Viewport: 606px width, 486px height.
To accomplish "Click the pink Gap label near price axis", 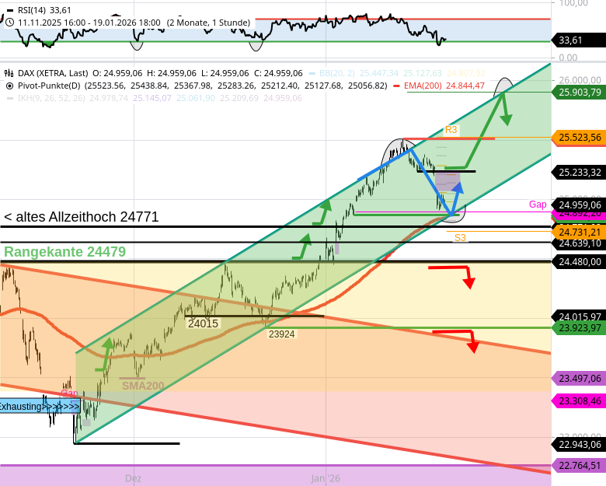I will 538,205.
